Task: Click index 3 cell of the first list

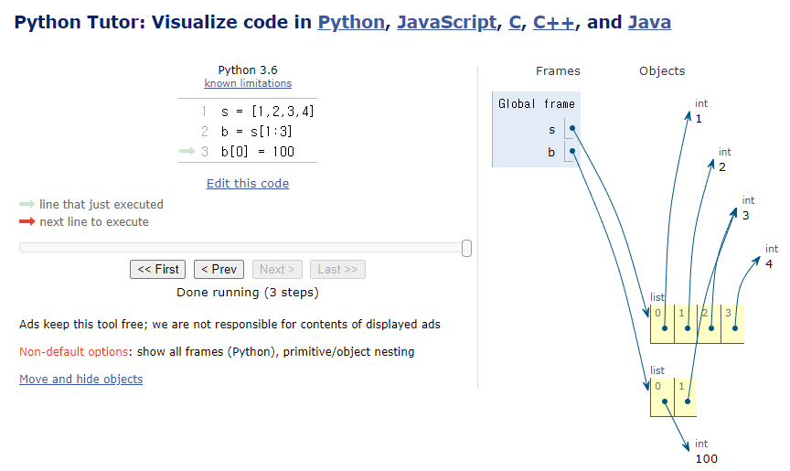Action: point(732,324)
